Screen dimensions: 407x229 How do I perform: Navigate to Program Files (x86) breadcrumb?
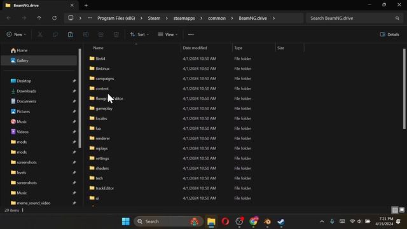(x=116, y=18)
